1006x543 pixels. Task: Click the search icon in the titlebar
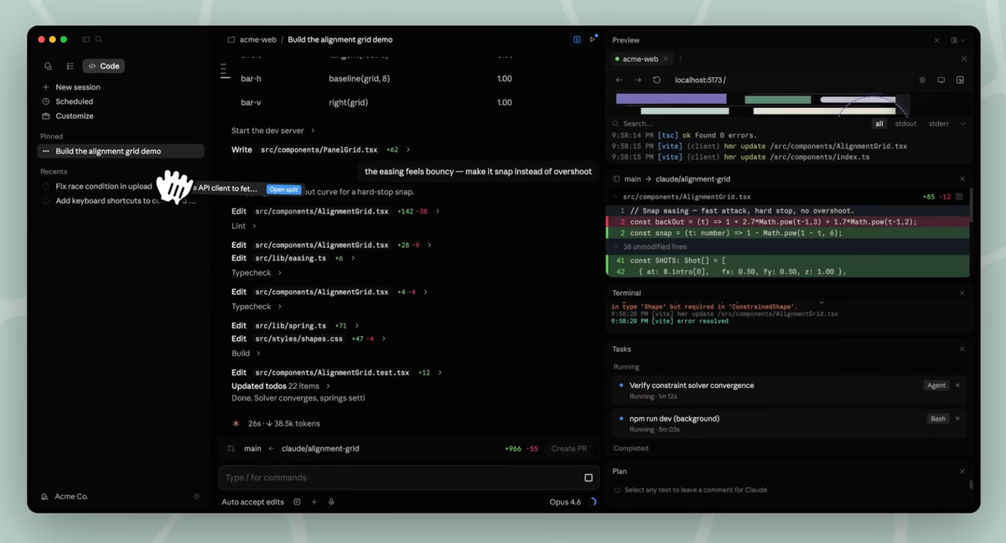(x=99, y=39)
